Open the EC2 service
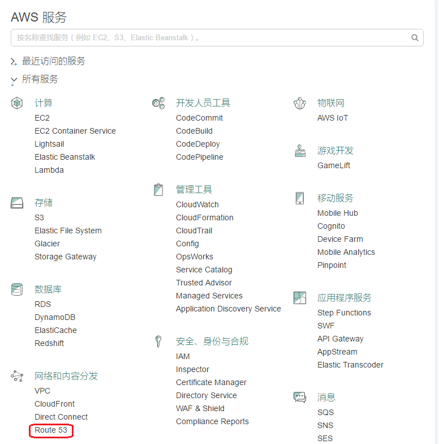 (x=42, y=118)
